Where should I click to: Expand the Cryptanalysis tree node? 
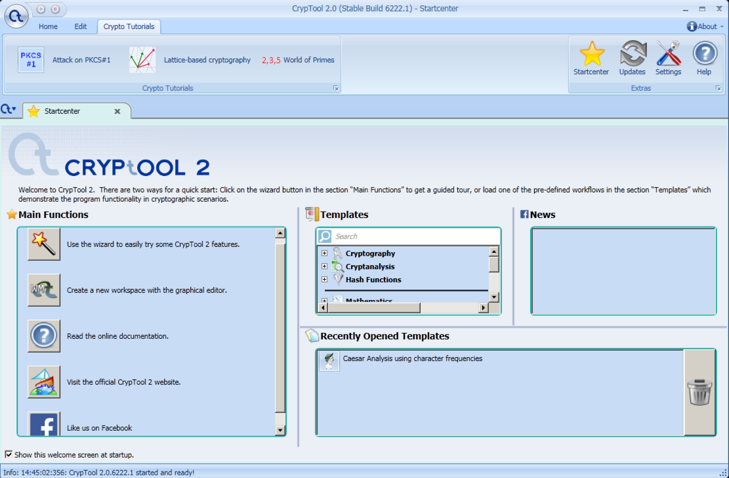click(325, 266)
